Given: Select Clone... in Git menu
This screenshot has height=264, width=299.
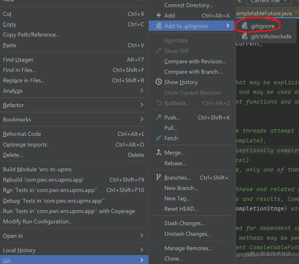Looking at the screenshot, I should 192,259.
